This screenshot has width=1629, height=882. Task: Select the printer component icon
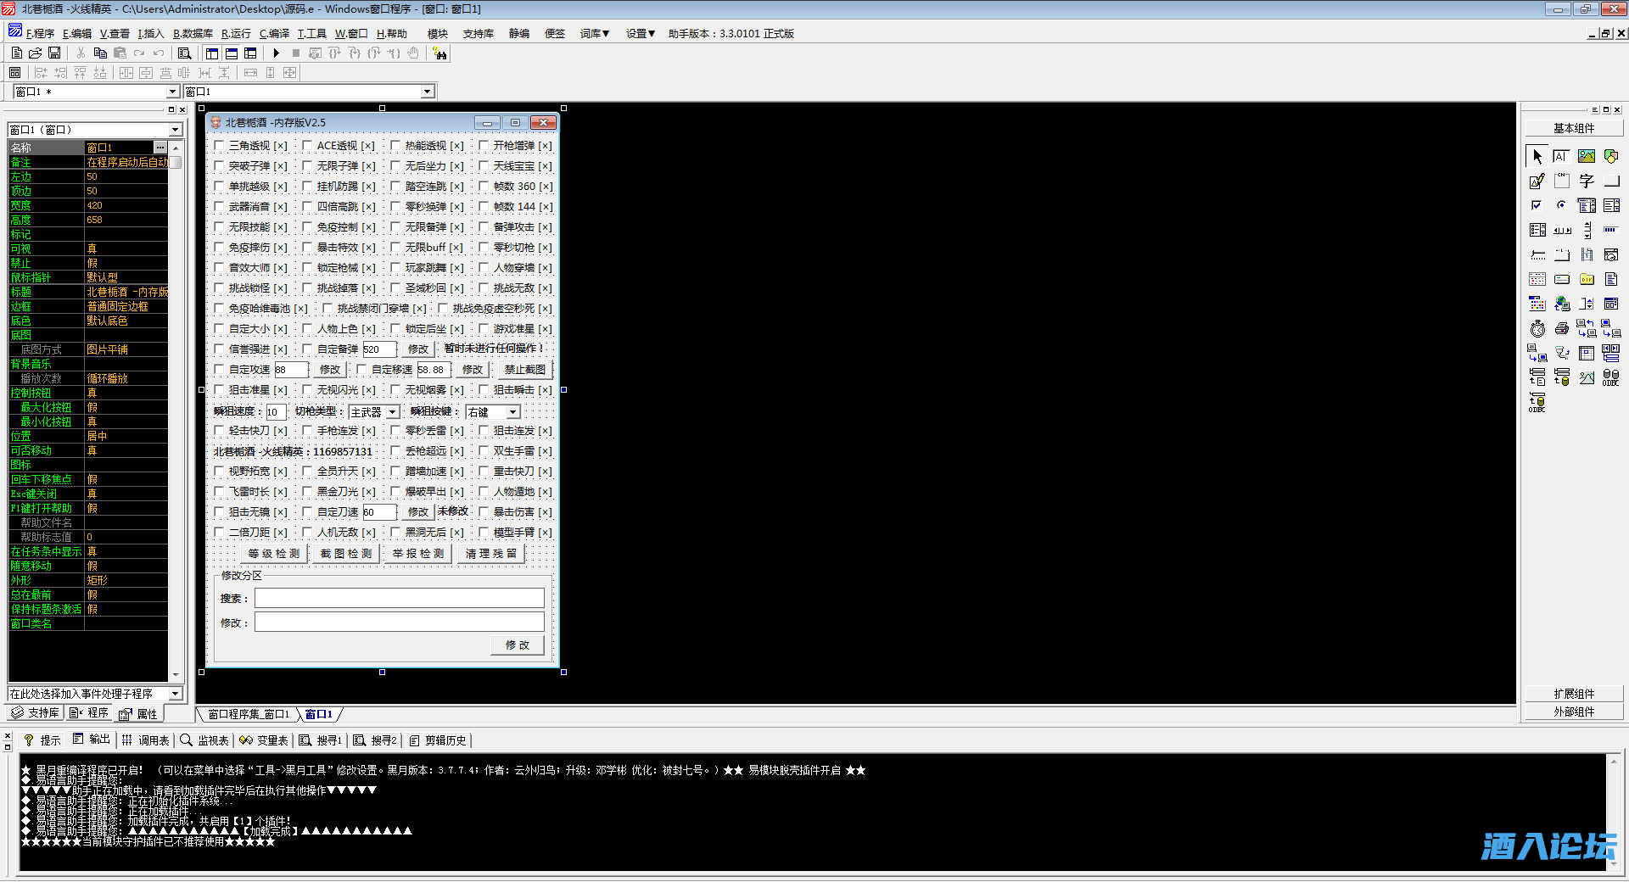(1561, 329)
